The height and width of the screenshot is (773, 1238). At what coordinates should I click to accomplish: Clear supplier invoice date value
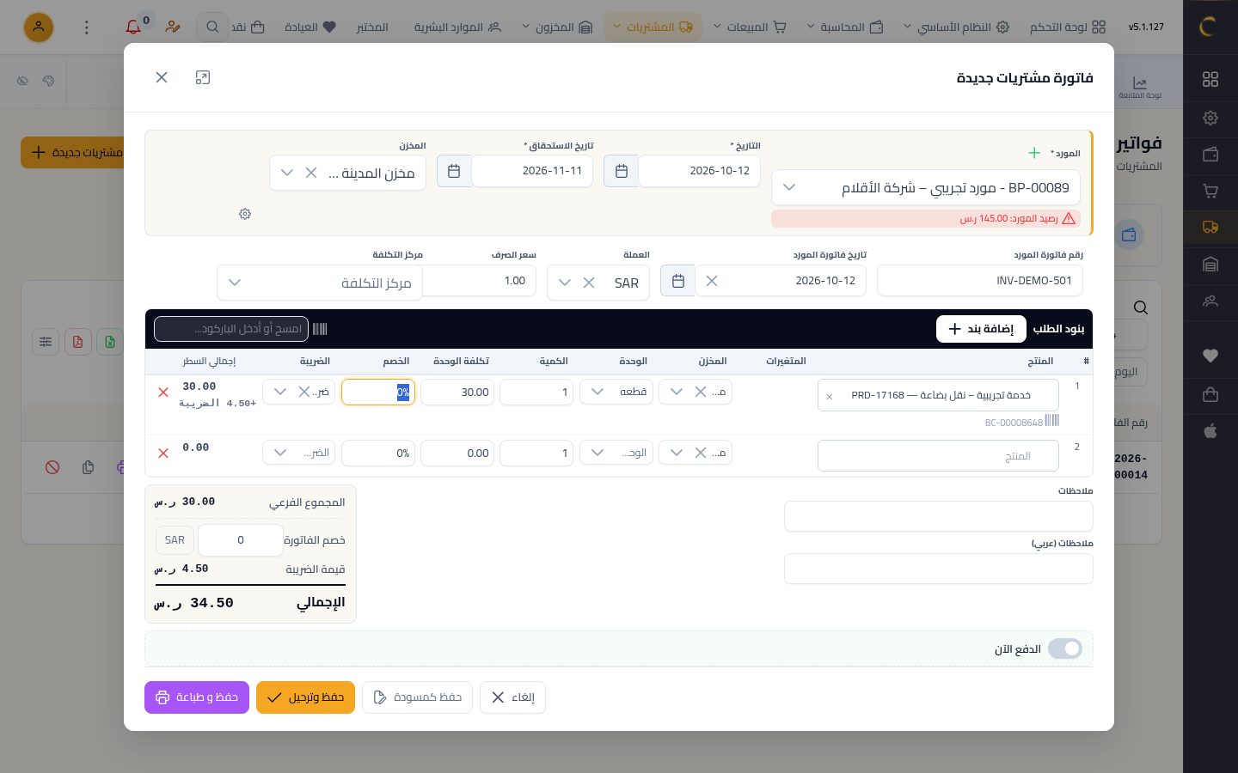point(712,281)
